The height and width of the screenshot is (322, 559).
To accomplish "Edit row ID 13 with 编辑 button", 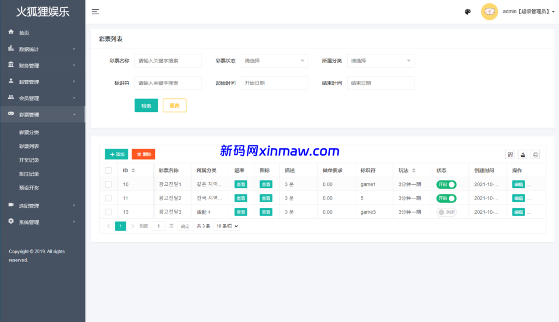I will pos(519,212).
